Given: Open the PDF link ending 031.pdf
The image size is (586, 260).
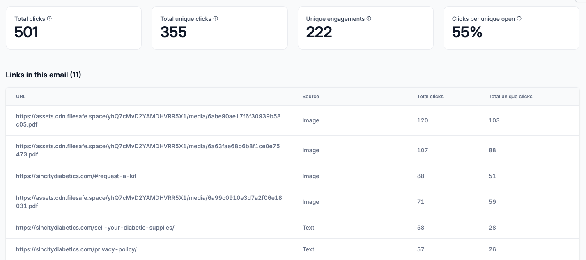Looking at the screenshot, I should pos(149,202).
